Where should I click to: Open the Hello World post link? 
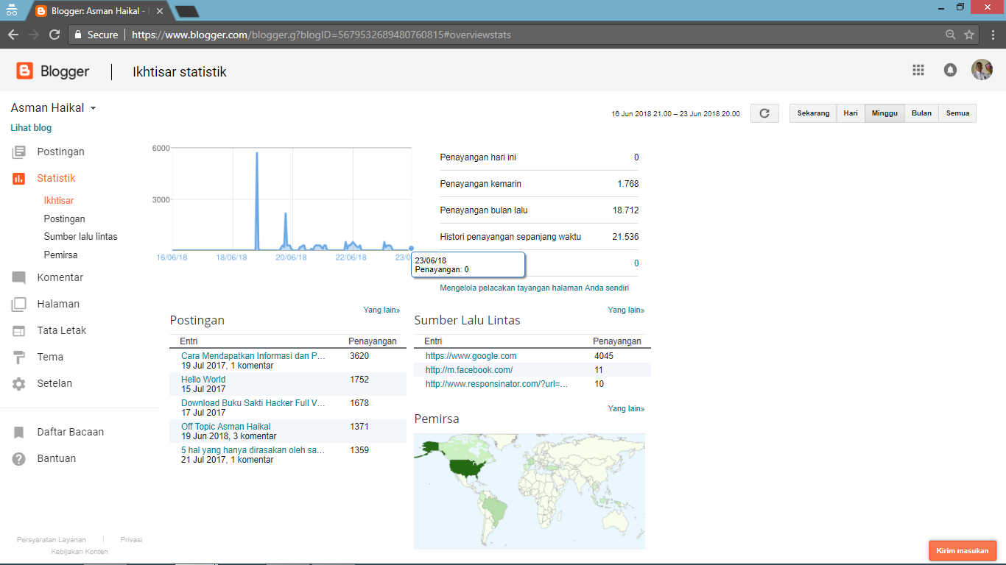pos(203,380)
